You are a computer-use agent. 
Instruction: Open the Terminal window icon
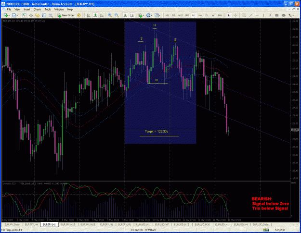[x=44, y=15]
